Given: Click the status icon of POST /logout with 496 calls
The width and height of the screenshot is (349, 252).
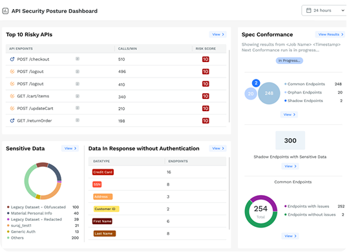Looking at the screenshot, I should point(12,72).
